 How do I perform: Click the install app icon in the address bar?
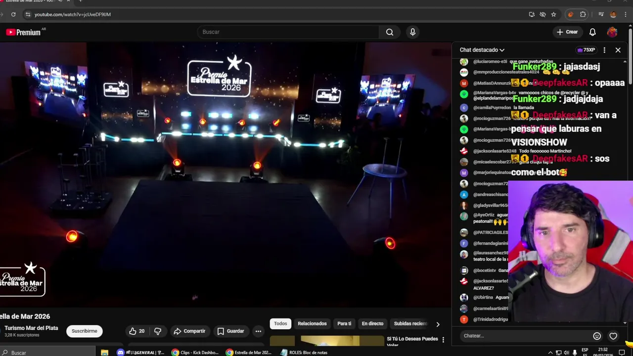pos(532,14)
